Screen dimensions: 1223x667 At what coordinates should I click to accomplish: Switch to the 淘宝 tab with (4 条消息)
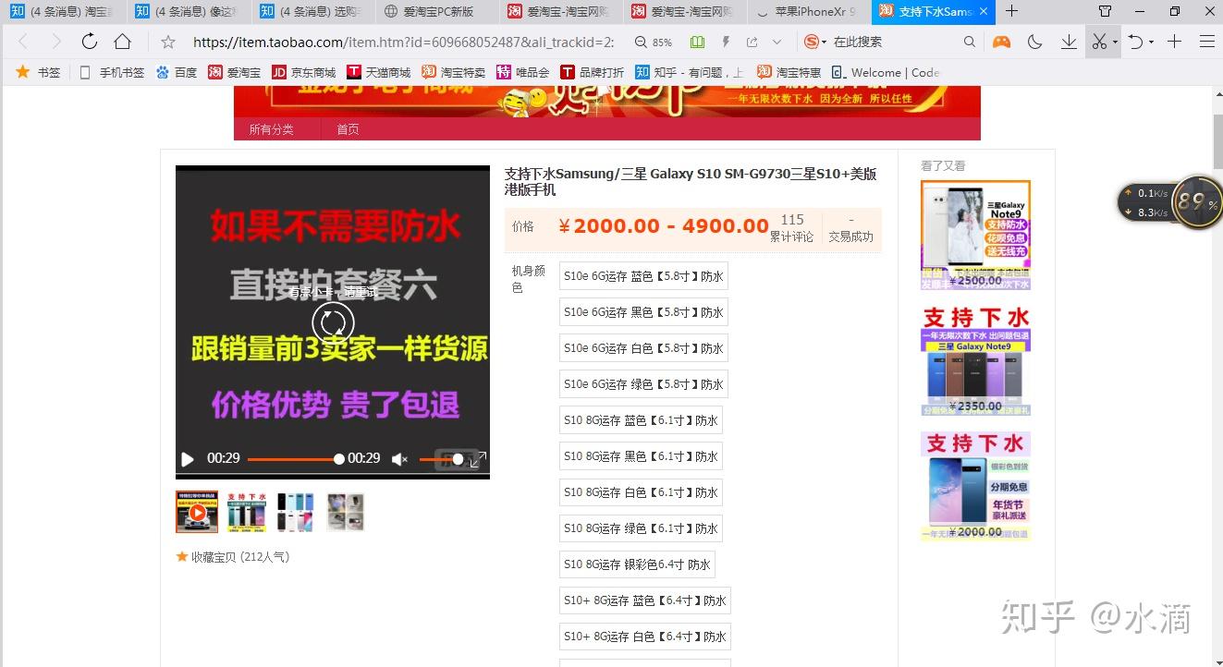click(x=63, y=11)
